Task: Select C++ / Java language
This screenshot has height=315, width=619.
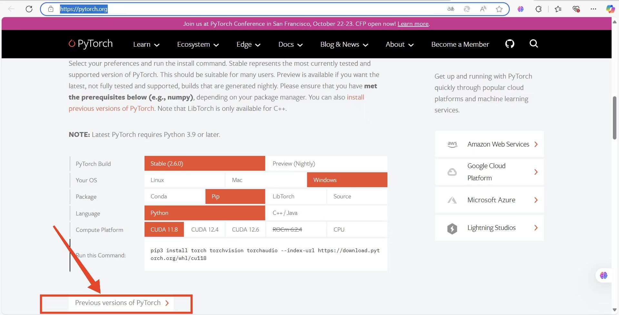Action: click(x=326, y=213)
